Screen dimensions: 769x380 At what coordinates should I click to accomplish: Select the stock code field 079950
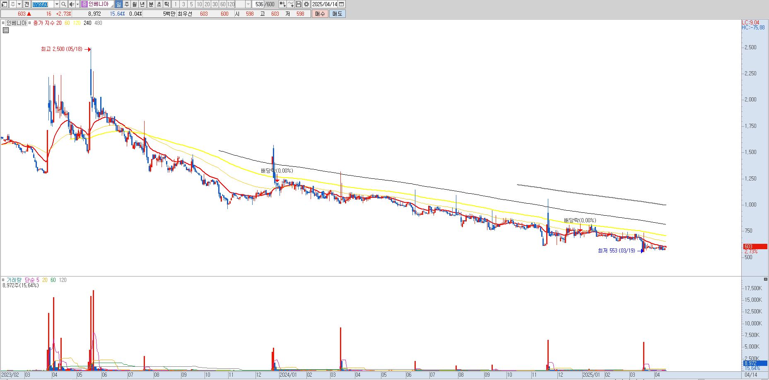[x=43, y=4]
